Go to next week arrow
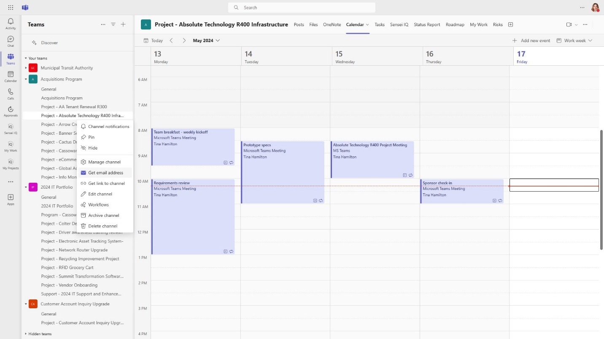This screenshot has width=604, height=339. click(184, 40)
